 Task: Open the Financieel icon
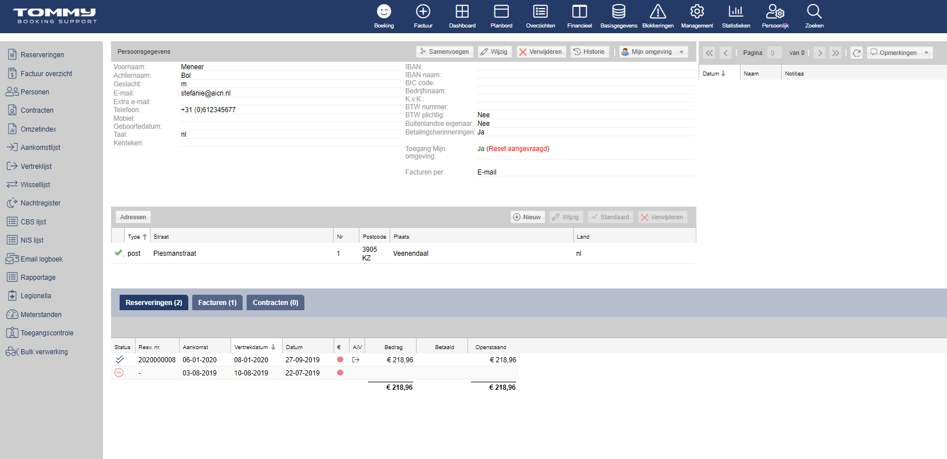pos(580,11)
